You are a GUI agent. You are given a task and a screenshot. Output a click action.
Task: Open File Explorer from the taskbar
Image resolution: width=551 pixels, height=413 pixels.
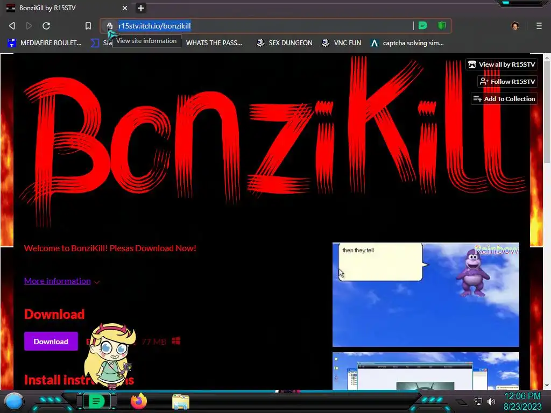[x=181, y=401]
